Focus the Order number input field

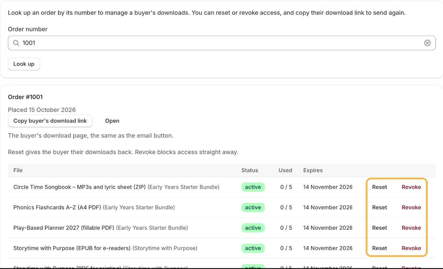point(221,43)
